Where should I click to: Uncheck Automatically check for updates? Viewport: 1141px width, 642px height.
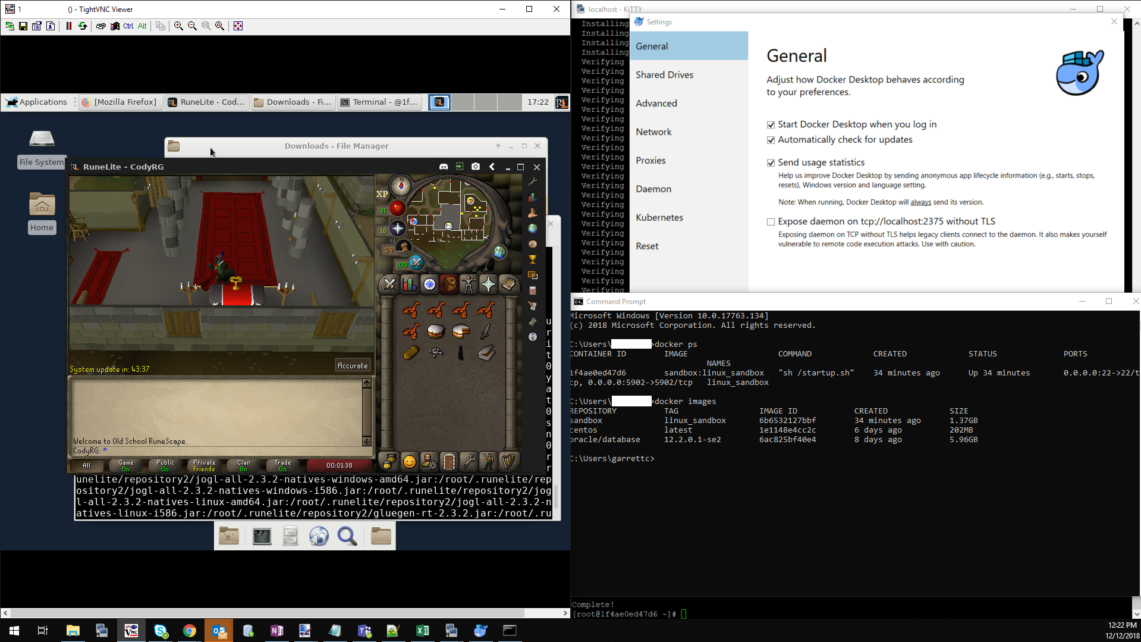coord(771,140)
